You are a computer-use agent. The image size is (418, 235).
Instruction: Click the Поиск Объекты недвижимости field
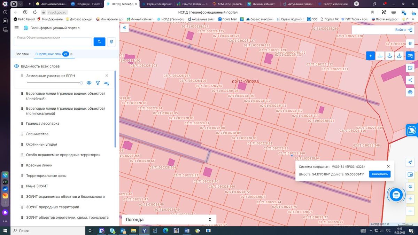pos(53,42)
